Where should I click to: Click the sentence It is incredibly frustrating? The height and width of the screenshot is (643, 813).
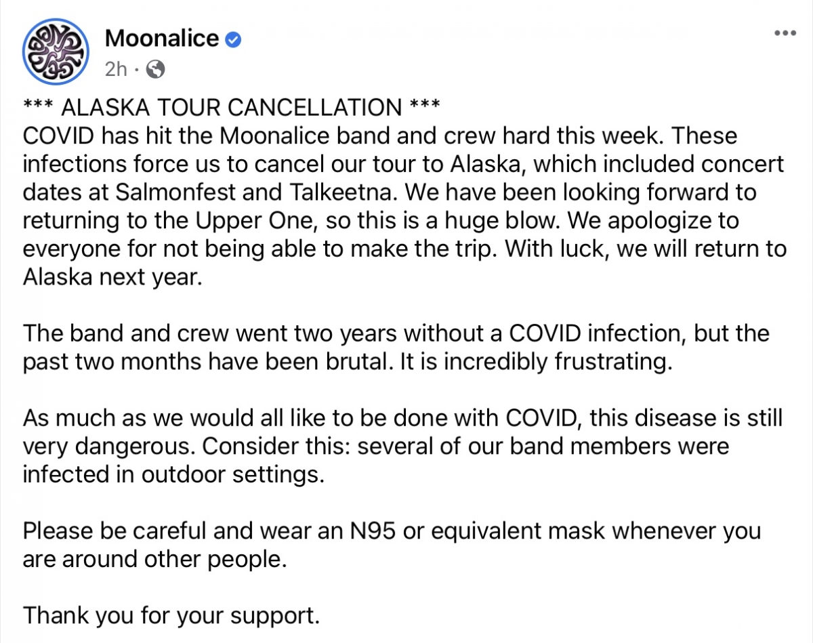pyautogui.click(x=537, y=362)
